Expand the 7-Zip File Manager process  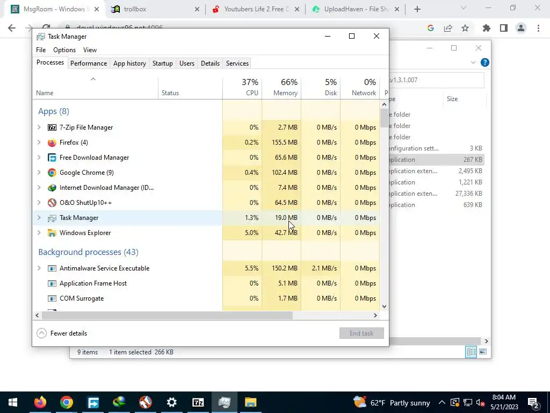click(x=39, y=127)
